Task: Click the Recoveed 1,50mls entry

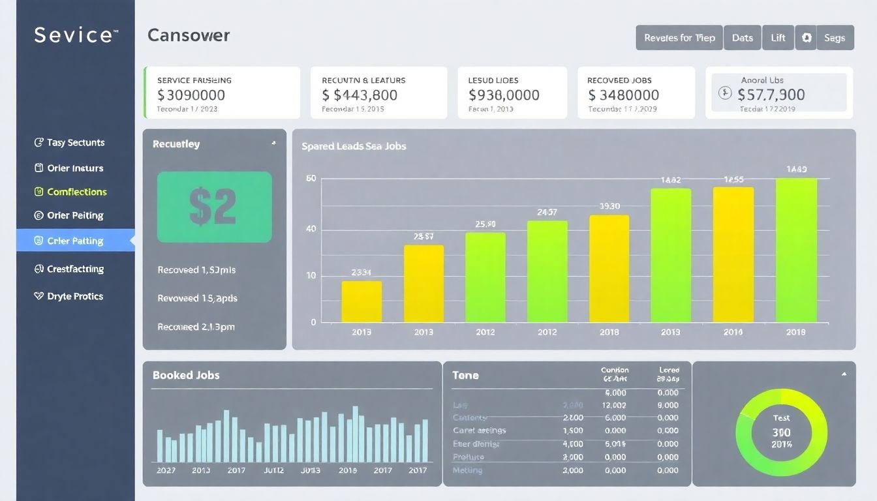Action: tap(196, 269)
